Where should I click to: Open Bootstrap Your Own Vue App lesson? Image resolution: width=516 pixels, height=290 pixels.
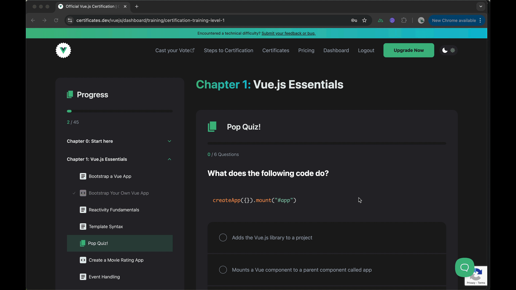click(x=119, y=193)
